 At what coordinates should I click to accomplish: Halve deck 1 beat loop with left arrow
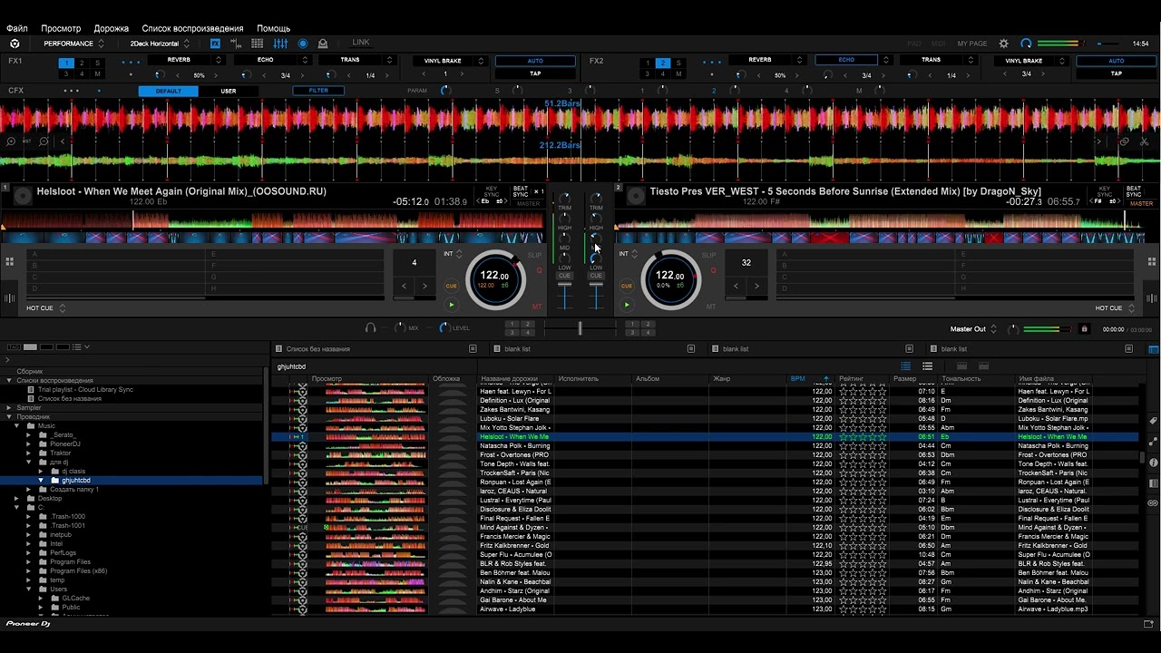coord(405,286)
